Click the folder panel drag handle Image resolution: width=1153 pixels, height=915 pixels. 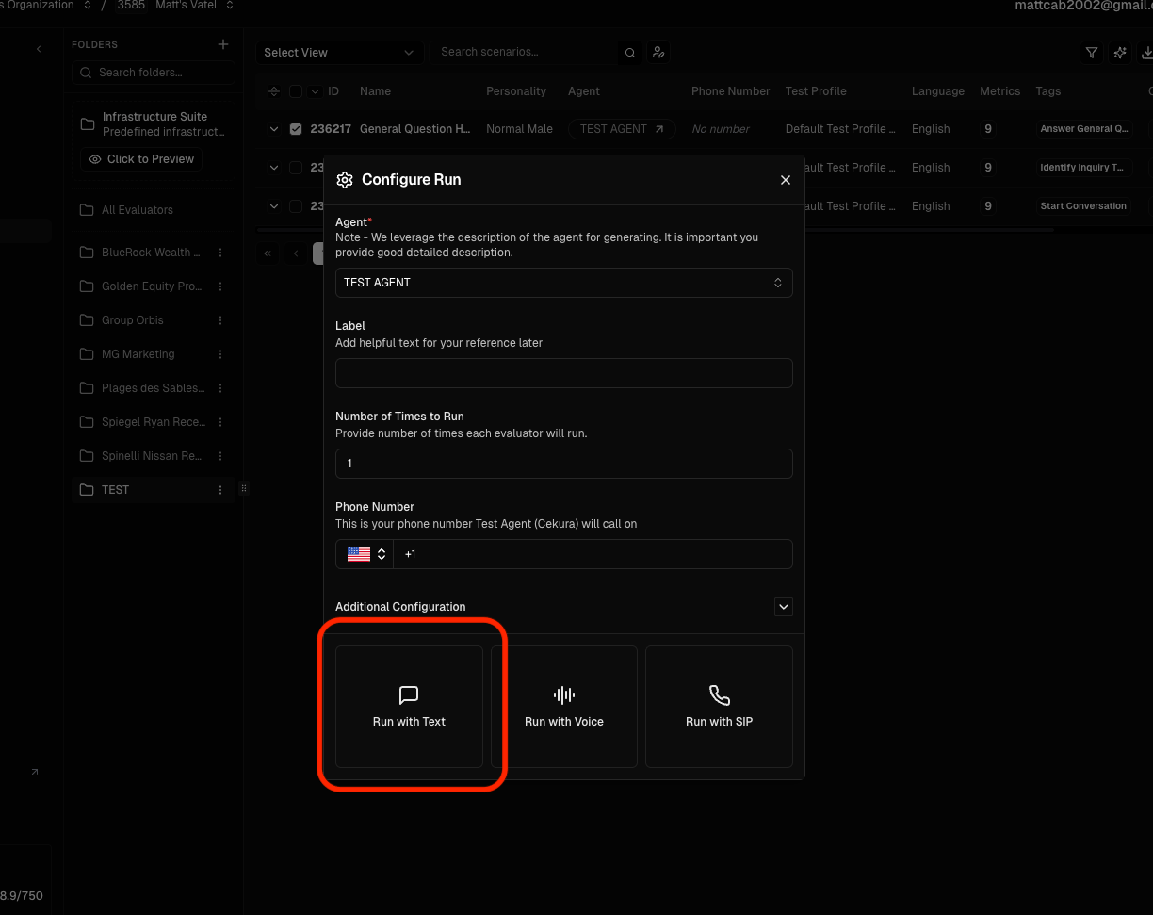pos(244,488)
